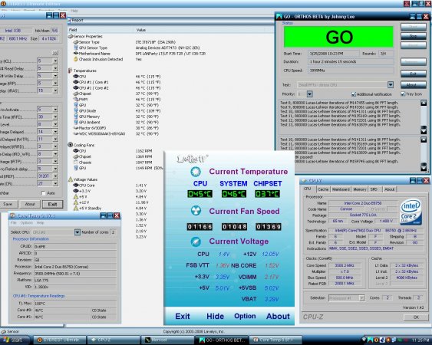432x345 pixels.
Task: Click the Tj. Max field in Core Temp
Action: 75,304
